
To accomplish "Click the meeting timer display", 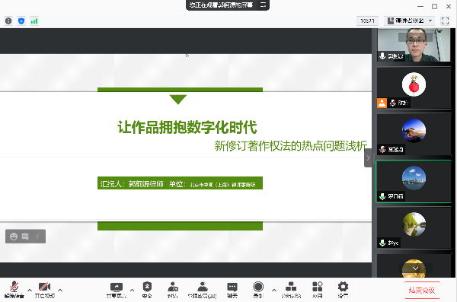I will [x=367, y=21].
